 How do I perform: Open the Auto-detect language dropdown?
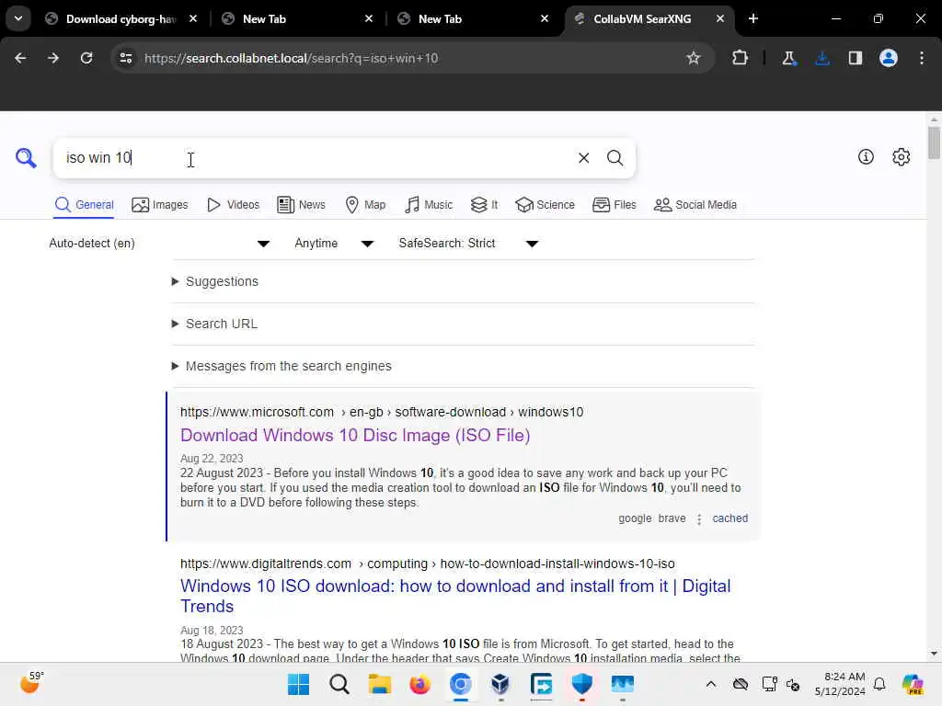[159, 243]
